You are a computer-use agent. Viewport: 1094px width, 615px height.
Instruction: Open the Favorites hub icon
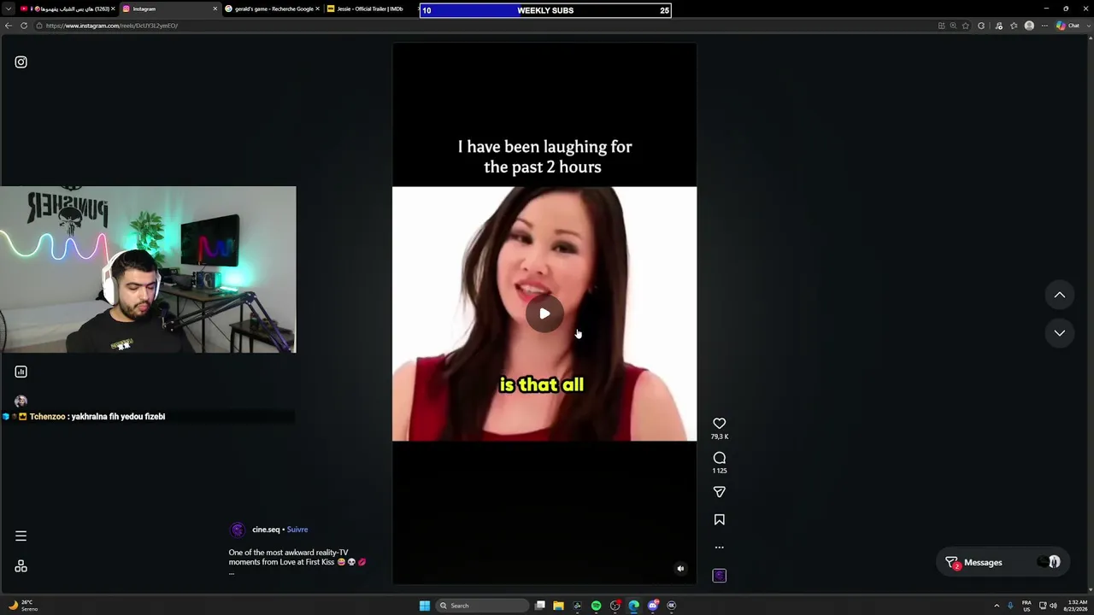[x=1014, y=26]
